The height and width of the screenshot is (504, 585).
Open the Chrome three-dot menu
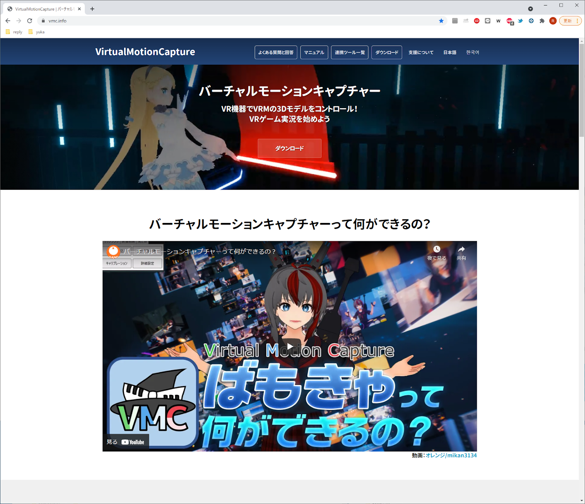(577, 21)
